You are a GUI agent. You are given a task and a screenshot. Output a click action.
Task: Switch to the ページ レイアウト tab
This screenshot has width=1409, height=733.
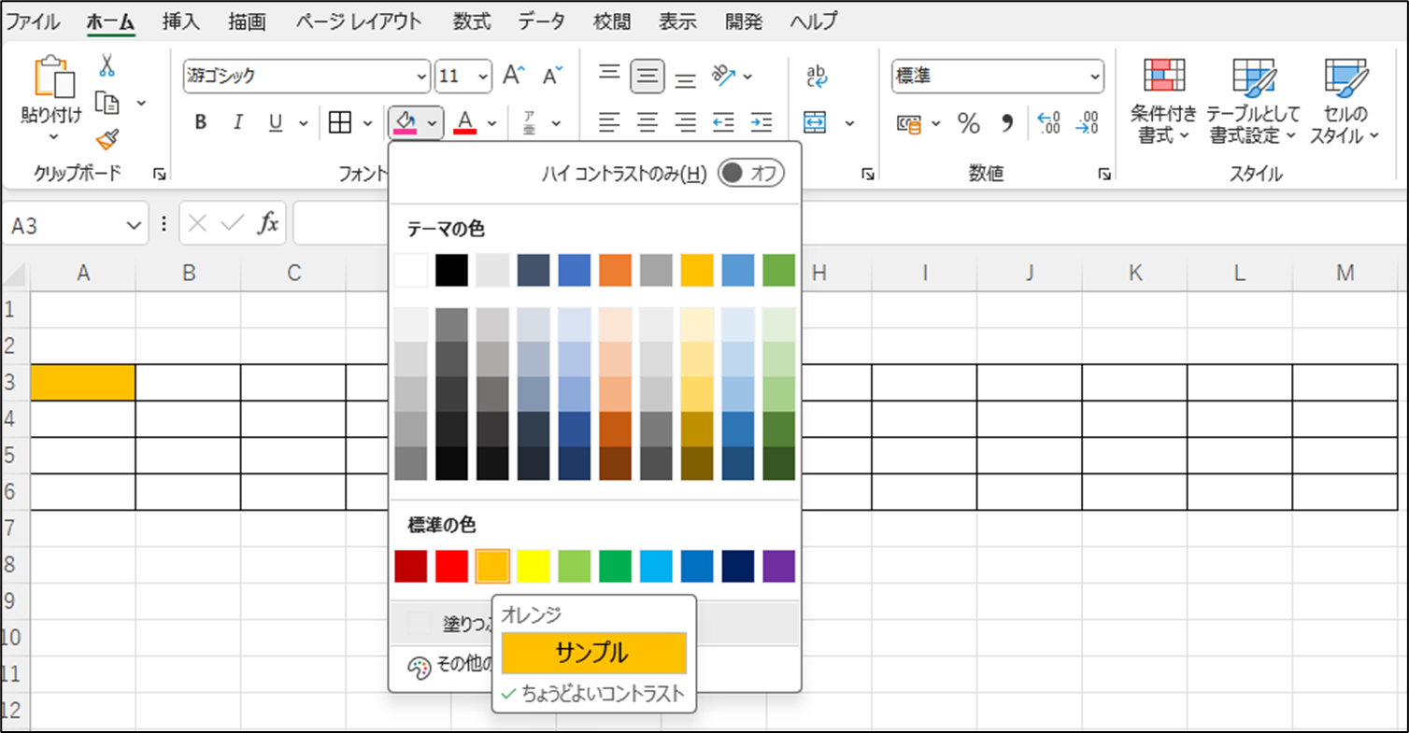pos(358,21)
